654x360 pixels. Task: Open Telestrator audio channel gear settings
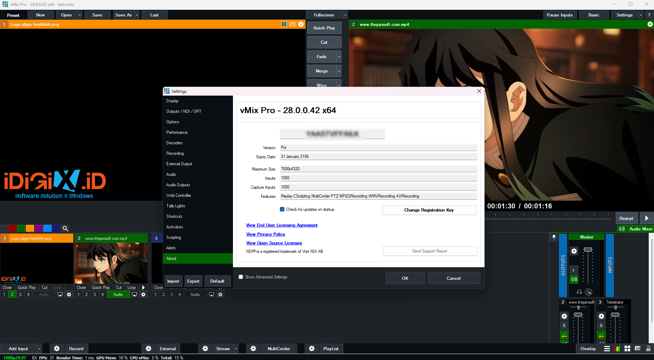(601, 316)
